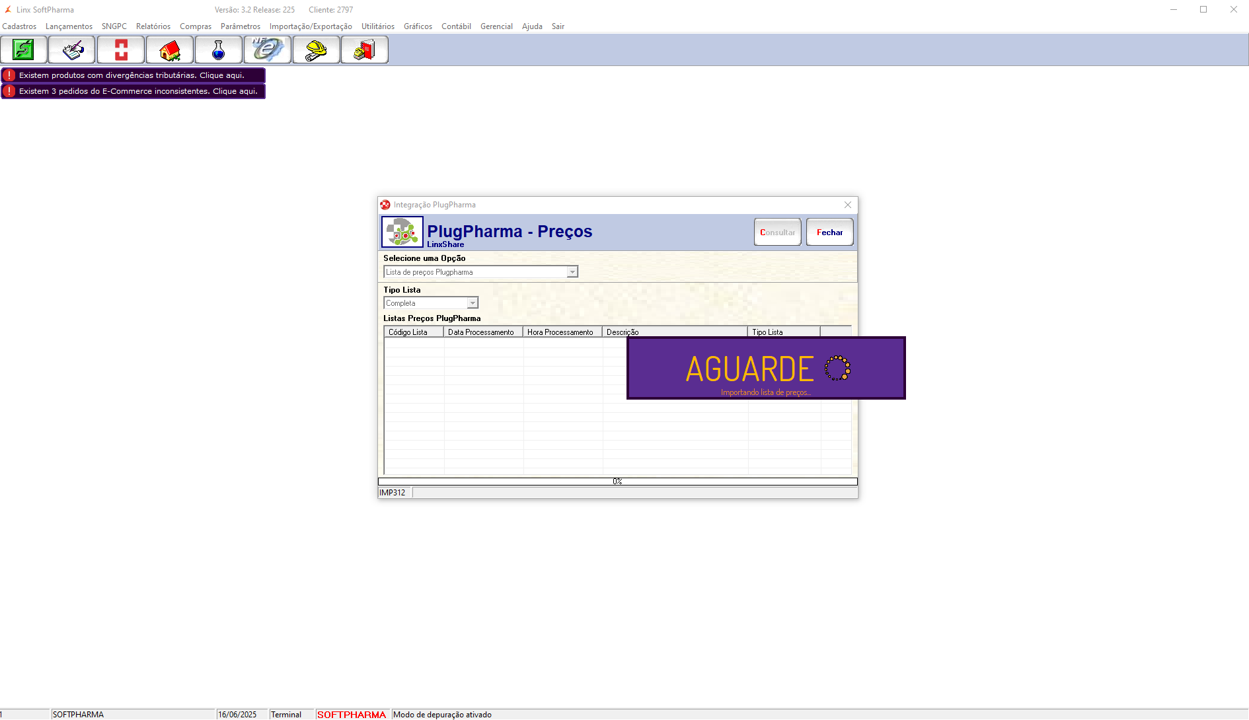Click the PlugPharma logo in the dialog header

(402, 232)
